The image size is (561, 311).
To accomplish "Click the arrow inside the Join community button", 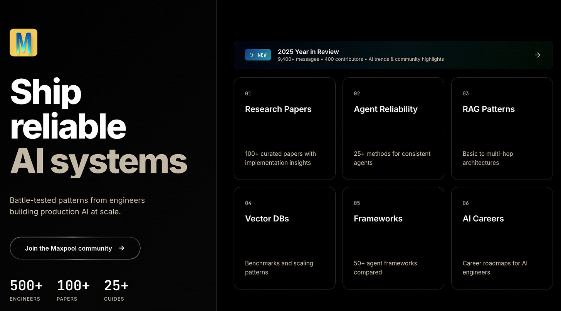I will (122, 248).
